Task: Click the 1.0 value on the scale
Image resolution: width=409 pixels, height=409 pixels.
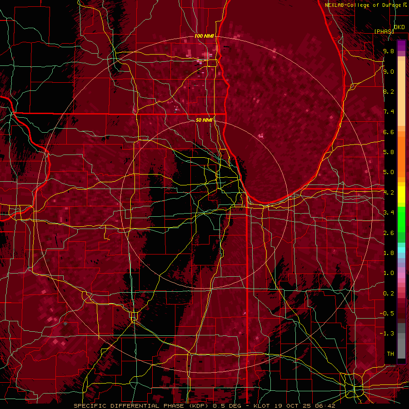Action: click(389, 273)
